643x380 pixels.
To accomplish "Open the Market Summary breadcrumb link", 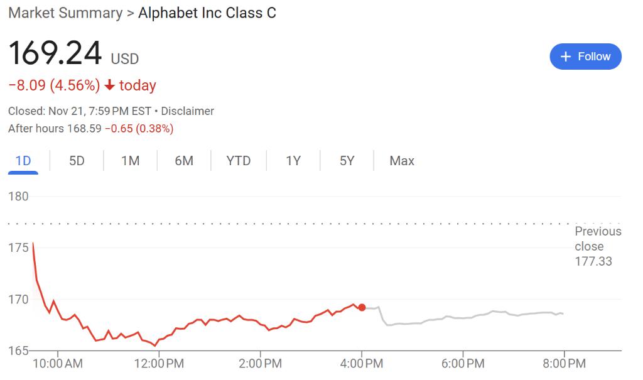I will point(65,13).
